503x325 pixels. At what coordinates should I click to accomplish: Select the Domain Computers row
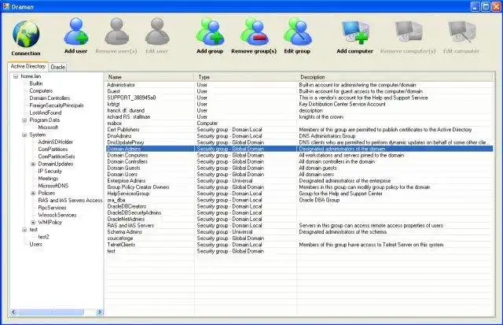299,155
